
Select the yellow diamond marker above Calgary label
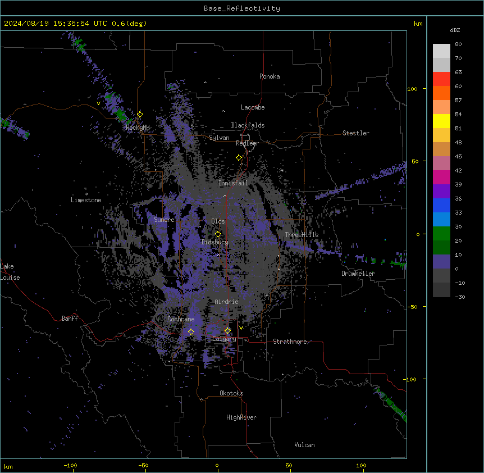(227, 331)
